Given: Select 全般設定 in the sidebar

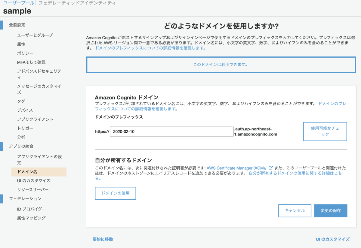Looking at the screenshot, I should [x=17, y=25].
